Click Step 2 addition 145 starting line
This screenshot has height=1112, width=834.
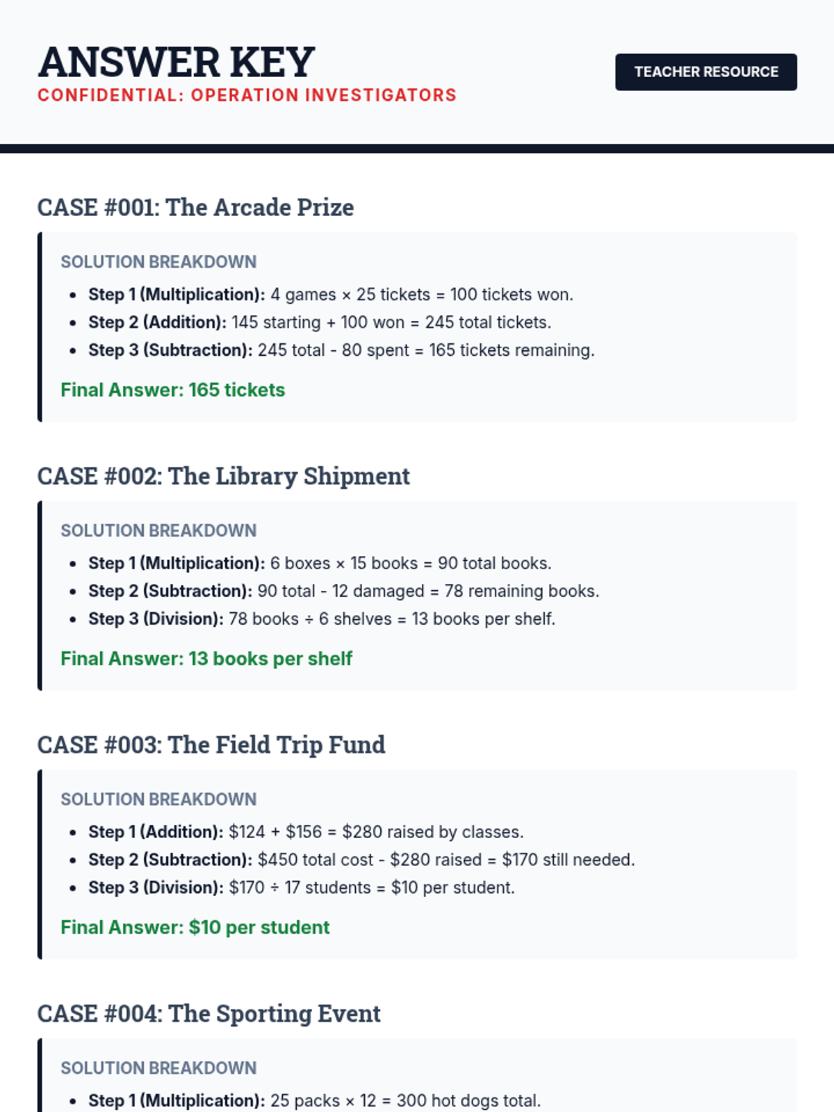tap(320, 322)
